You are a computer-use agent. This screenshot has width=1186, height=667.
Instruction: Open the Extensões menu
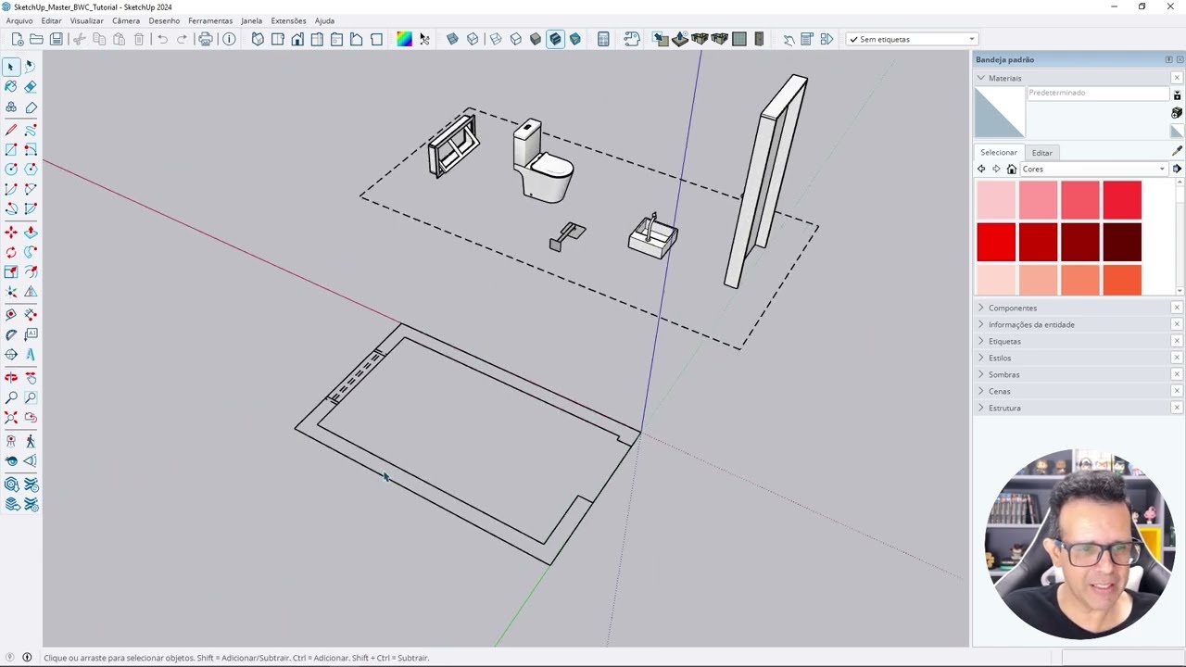pos(288,20)
